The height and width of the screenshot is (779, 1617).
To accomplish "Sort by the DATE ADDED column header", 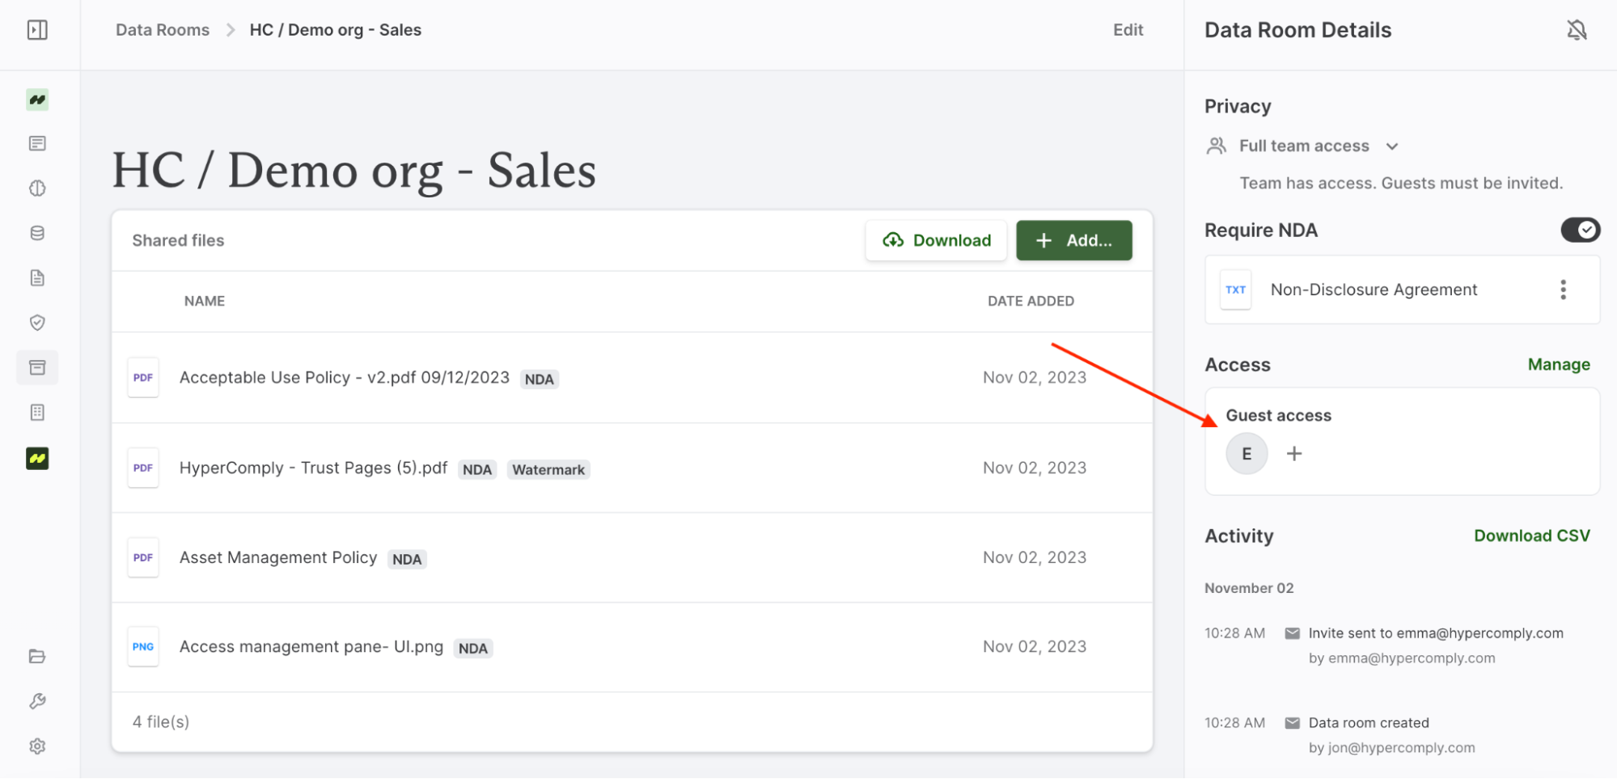I will tap(1031, 301).
